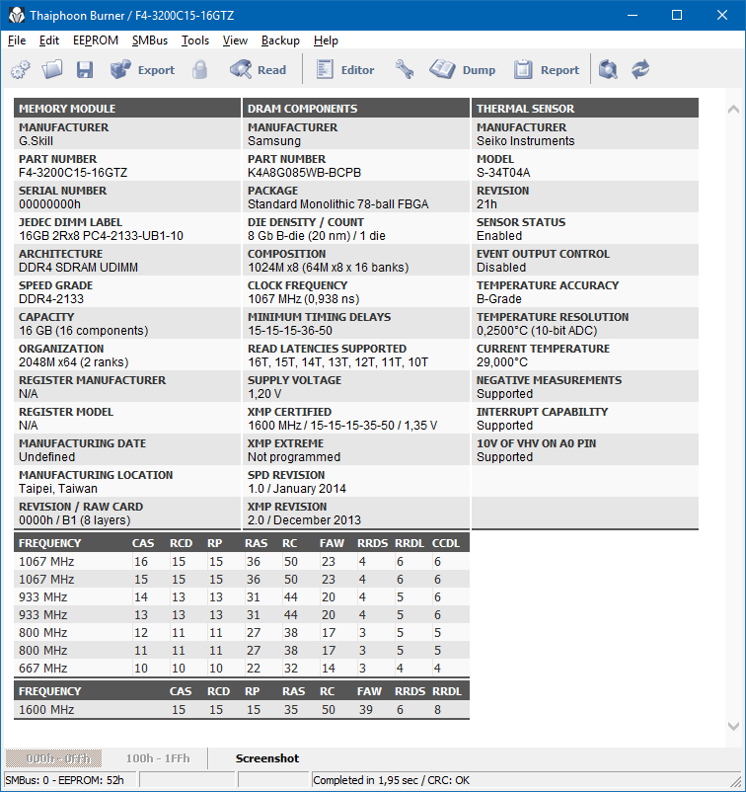Image resolution: width=746 pixels, height=792 pixels.
Task: Open the Report view from toolbar
Action: pos(547,70)
